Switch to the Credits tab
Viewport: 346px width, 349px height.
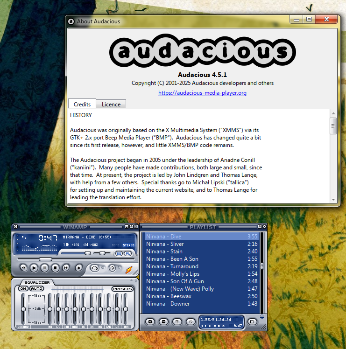tap(82, 104)
